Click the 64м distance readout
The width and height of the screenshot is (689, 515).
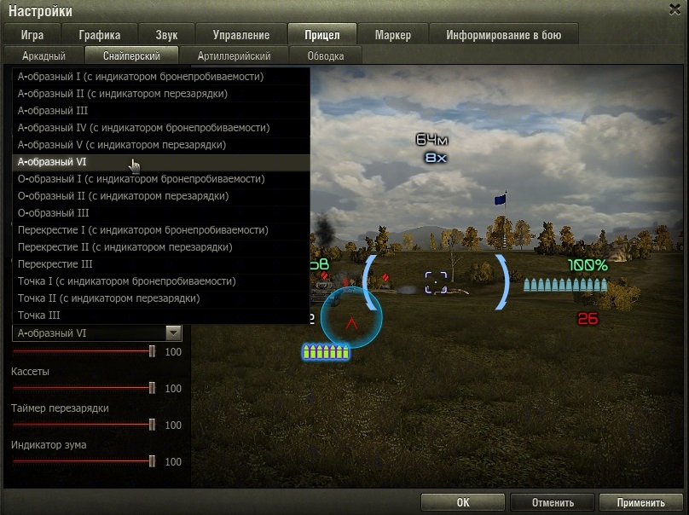pos(432,140)
